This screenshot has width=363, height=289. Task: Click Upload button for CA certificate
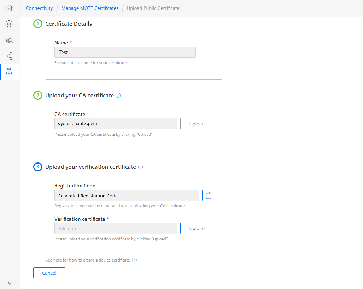click(x=197, y=124)
